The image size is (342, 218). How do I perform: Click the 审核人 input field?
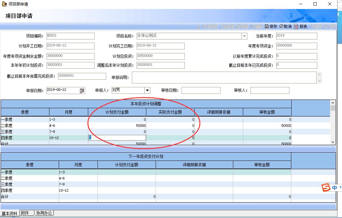pyautogui.click(x=269, y=91)
